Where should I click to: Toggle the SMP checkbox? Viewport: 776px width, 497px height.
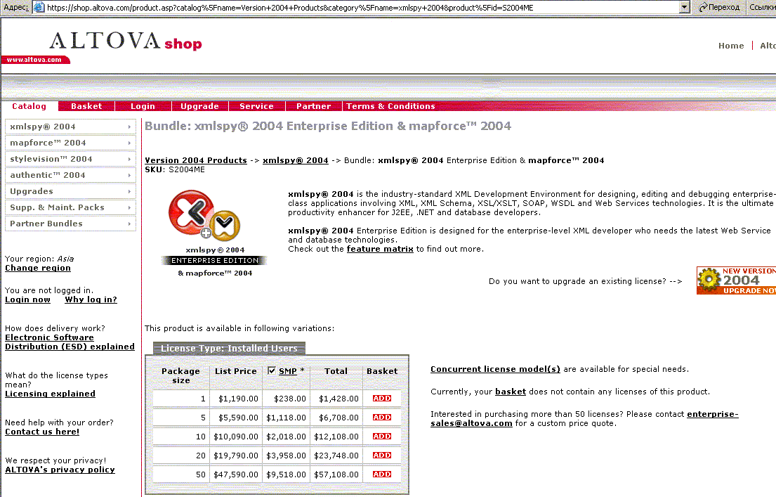pos(271,370)
